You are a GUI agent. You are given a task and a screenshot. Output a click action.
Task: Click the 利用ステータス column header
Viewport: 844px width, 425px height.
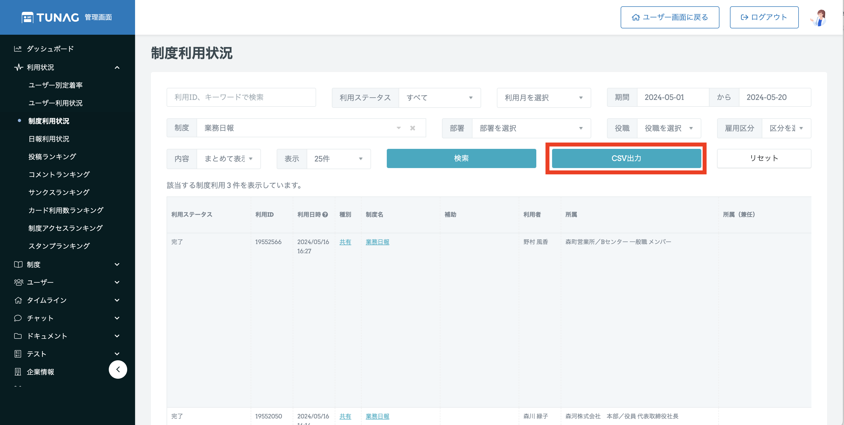pyautogui.click(x=192, y=214)
